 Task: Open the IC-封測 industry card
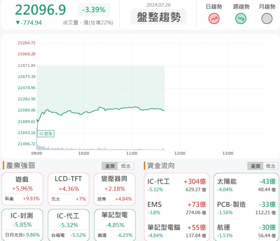click(22, 225)
